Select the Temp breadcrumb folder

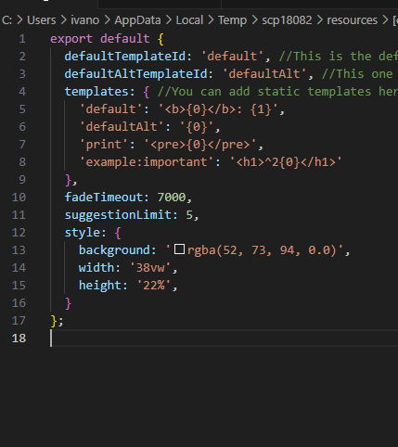tap(232, 20)
